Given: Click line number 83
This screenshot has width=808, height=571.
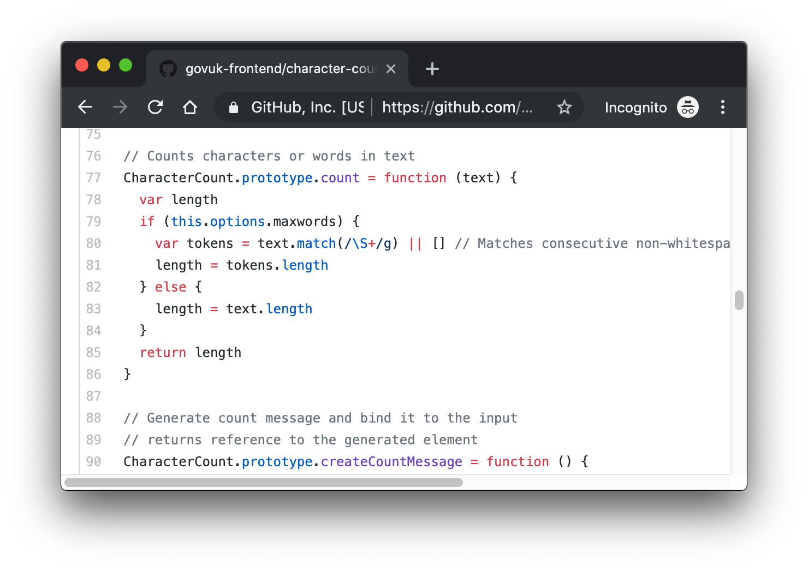Looking at the screenshot, I should 94,309.
